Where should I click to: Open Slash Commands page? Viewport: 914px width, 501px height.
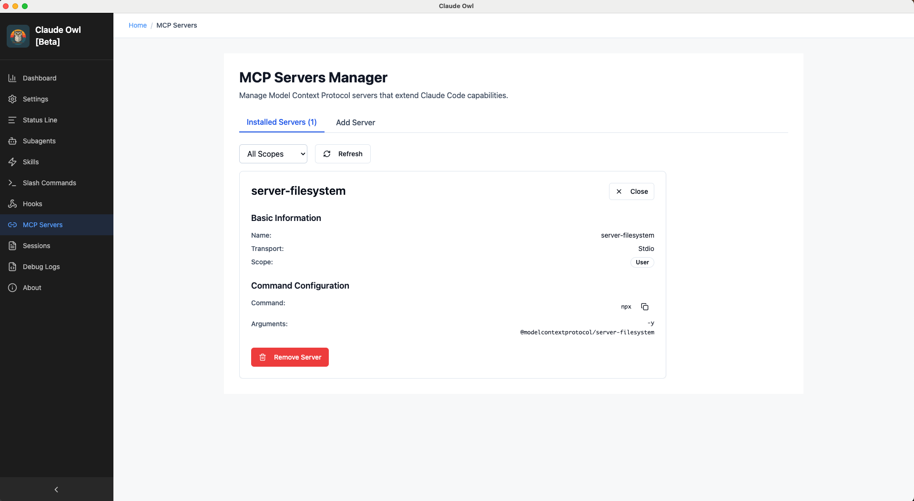pos(57,183)
